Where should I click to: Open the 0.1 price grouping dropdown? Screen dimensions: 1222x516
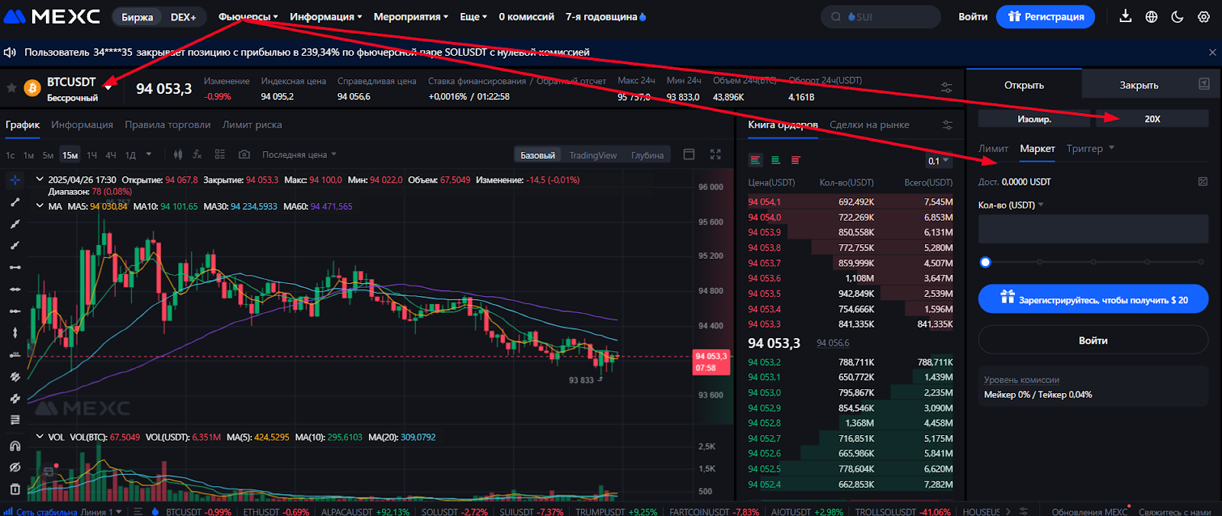tap(939, 161)
